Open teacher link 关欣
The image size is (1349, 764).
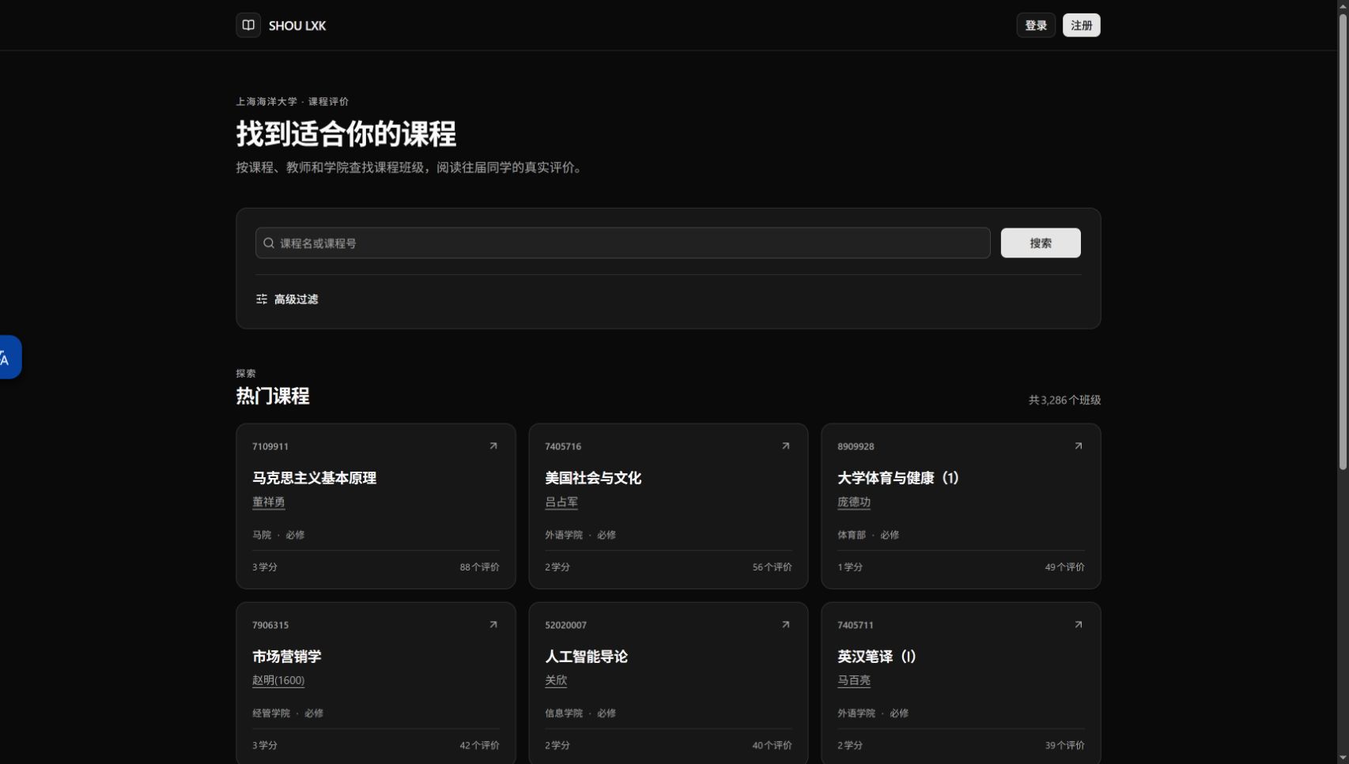click(x=556, y=681)
